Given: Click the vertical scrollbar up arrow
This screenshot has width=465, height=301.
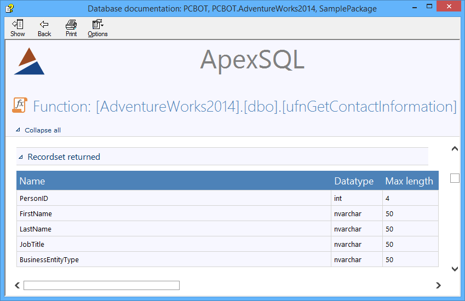Looking at the screenshot, I should (x=455, y=149).
